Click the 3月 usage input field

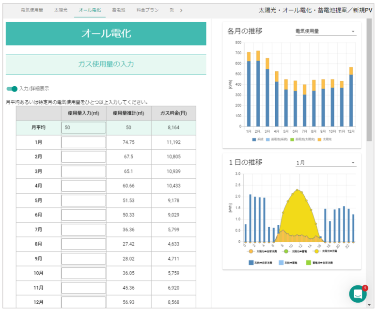83,171
